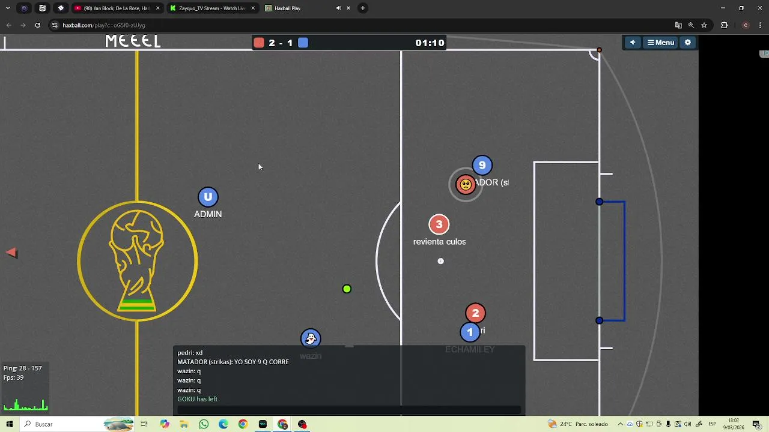
Task: Click the wazin player disc
Action: pos(311,338)
